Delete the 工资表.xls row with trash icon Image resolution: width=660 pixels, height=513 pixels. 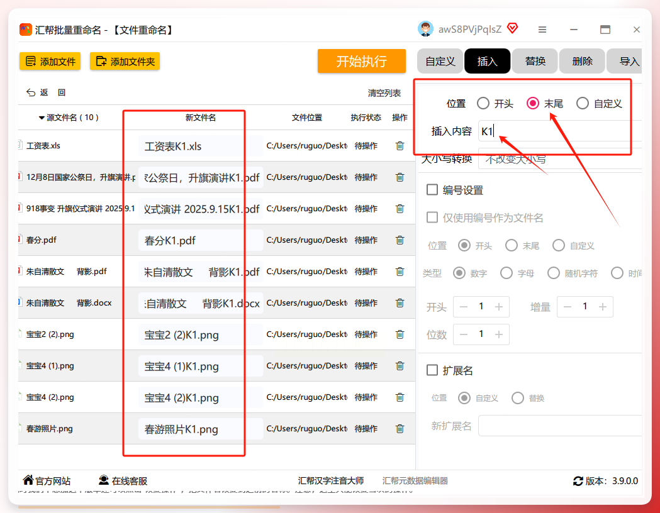click(400, 146)
